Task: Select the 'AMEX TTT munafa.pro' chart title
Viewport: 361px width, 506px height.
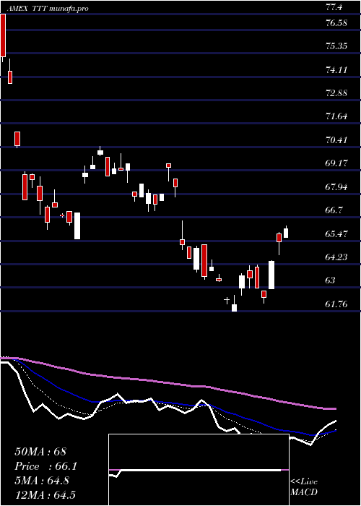Action: pyautogui.click(x=48, y=9)
